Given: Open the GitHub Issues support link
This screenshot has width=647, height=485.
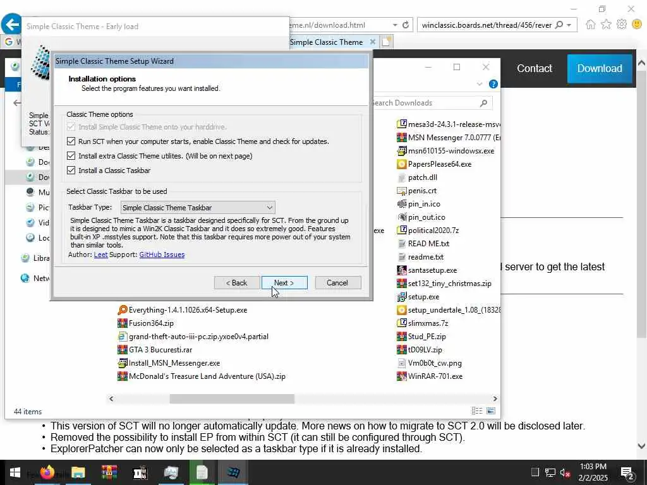Looking at the screenshot, I should tap(162, 254).
